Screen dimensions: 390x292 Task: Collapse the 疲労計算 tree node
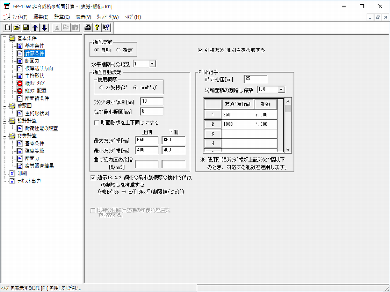point(5,136)
